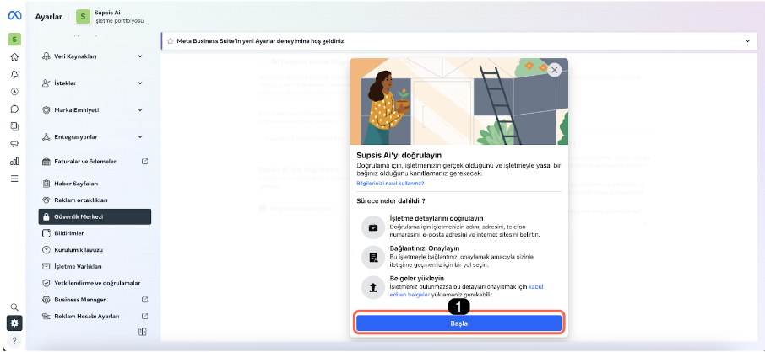The width and height of the screenshot is (765, 352).
Task: Open Reklam ortaklıkları menu item
Action: (x=95, y=200)
